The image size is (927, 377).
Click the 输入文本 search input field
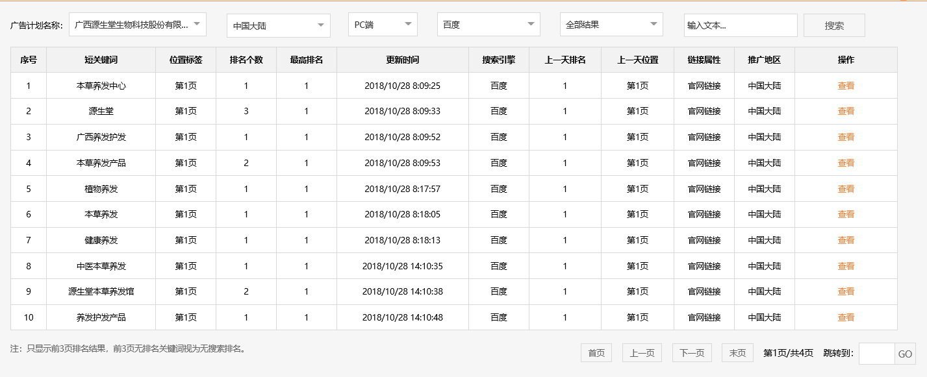tap(741, 24)
